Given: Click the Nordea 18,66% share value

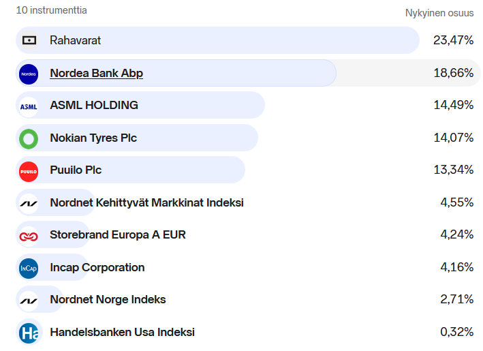Looking at the screenshot, I should pyautogui.click(x=453, y=73).
